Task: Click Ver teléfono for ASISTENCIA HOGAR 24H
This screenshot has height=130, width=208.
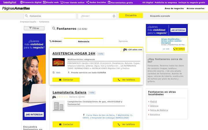Action: coord(127,80)
